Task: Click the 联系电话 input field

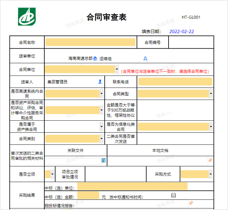Action: pyautogui.click(x=175, y=82)
